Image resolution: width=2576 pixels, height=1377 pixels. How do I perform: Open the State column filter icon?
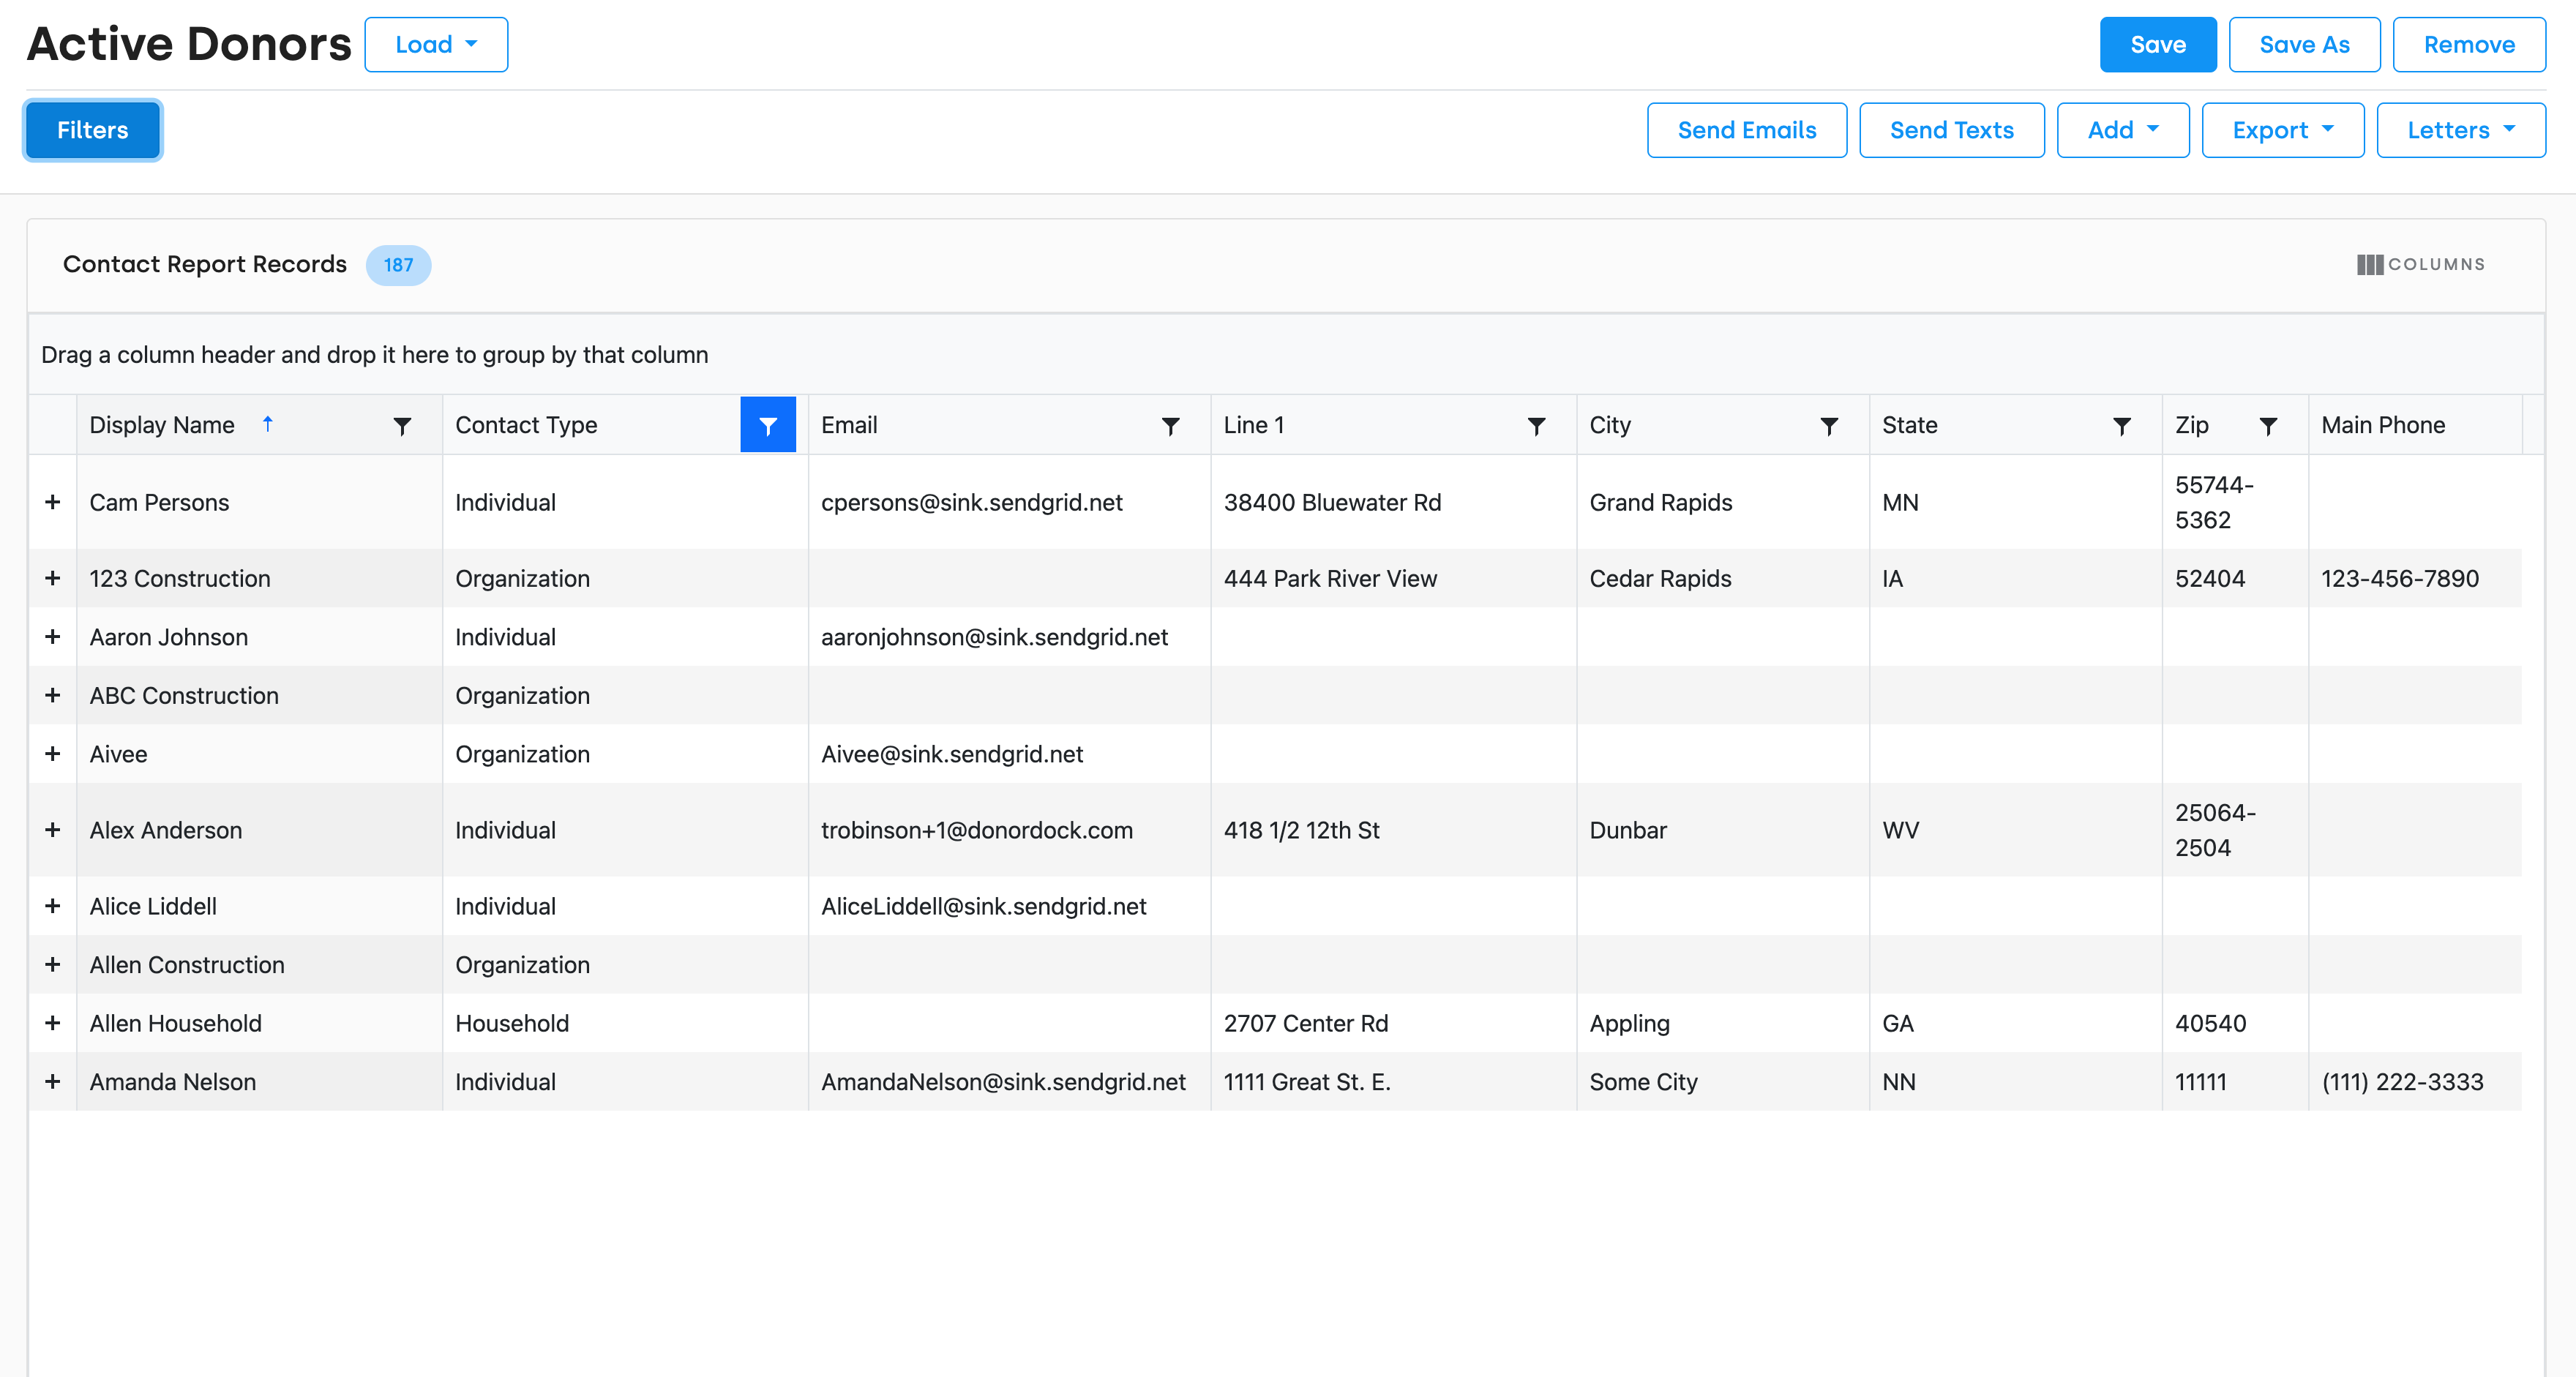point(2121,426)
